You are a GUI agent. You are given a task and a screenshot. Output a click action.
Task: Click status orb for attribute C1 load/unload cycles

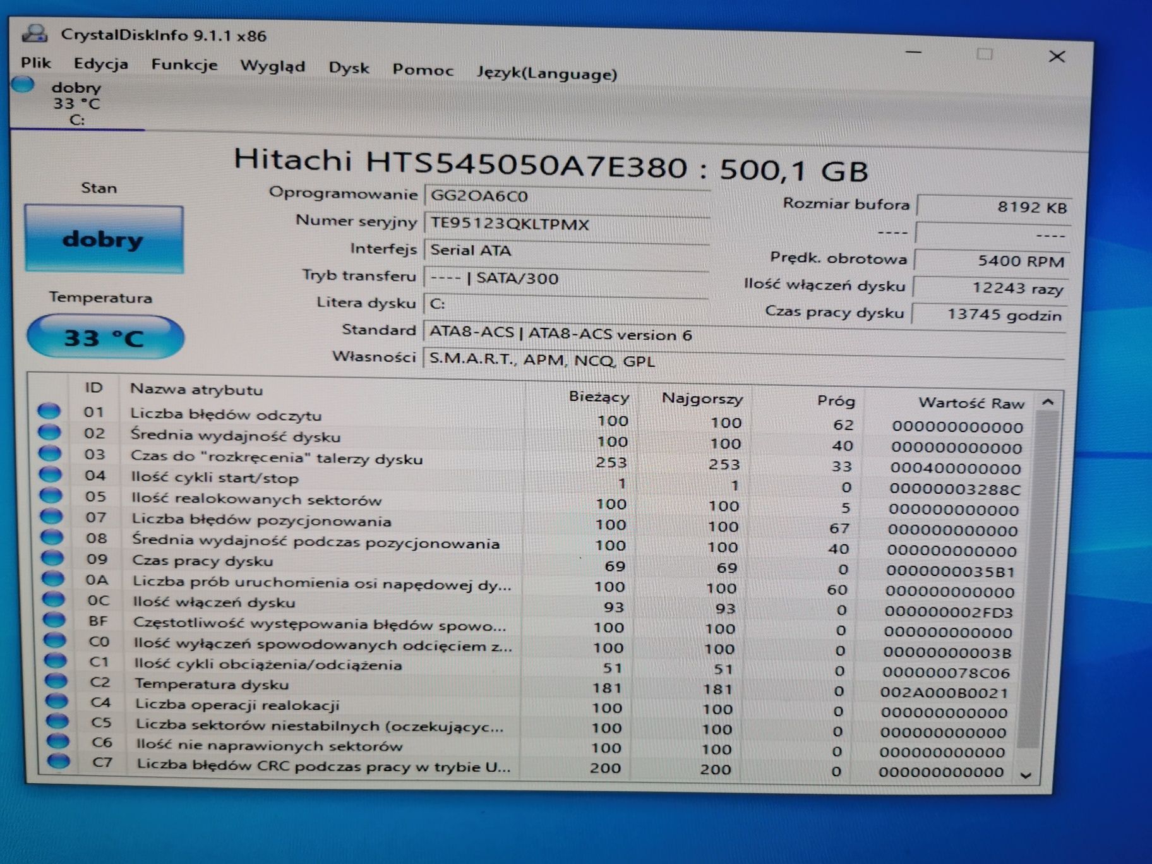tap(56, 660)
